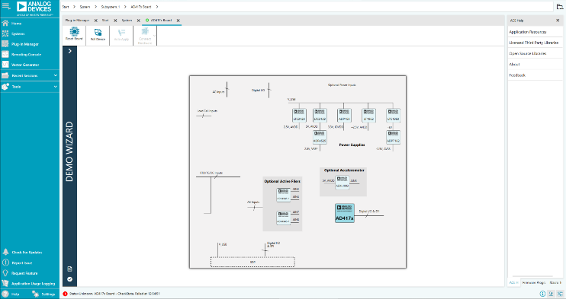Expand the arrow after AD417x Board breadcrumb

coord(157,7)
